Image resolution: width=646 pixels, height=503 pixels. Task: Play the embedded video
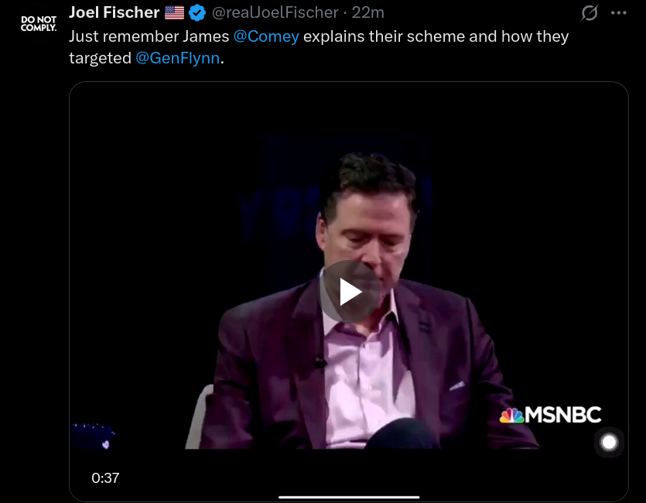(x=350, y=292)
